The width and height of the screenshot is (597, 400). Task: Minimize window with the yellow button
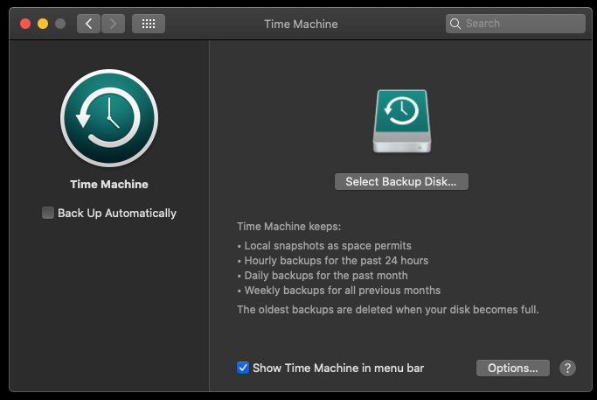43,24
